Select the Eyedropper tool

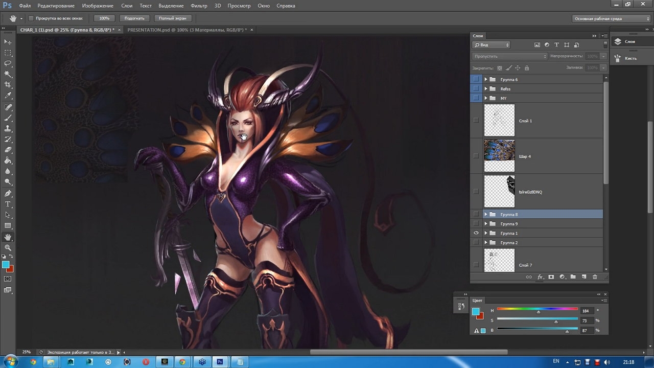pyautogui.click(x=8, y=96)
